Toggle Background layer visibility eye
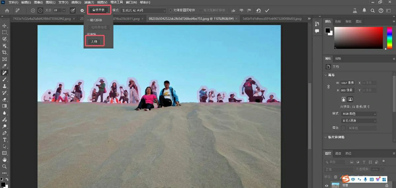Viewport: 396px width, 188px height. [327, 186]
